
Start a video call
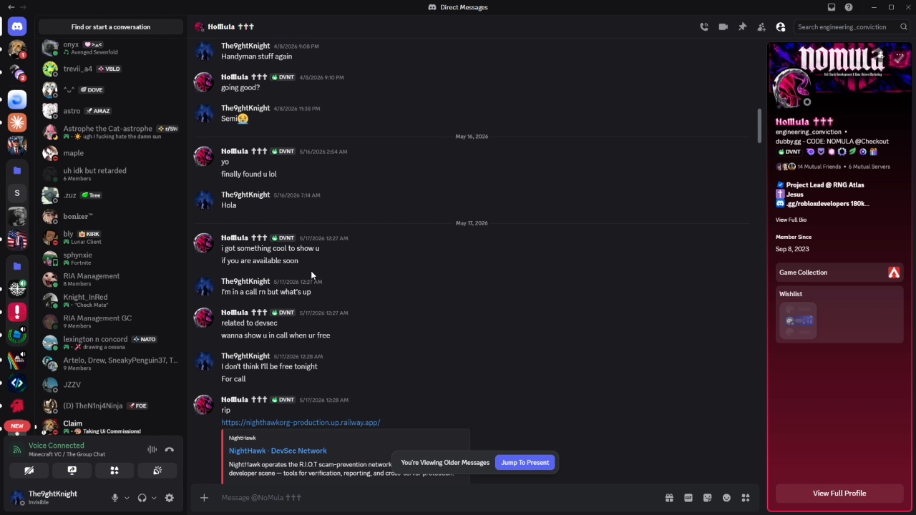coord(723,27)
